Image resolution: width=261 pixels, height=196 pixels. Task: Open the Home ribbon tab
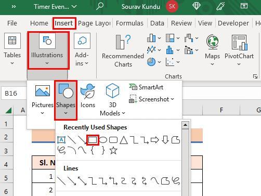(39, 23)
